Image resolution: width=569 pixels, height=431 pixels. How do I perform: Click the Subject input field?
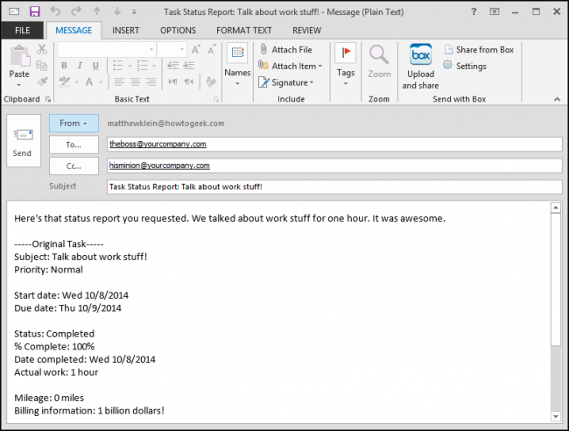pos(334,187)
